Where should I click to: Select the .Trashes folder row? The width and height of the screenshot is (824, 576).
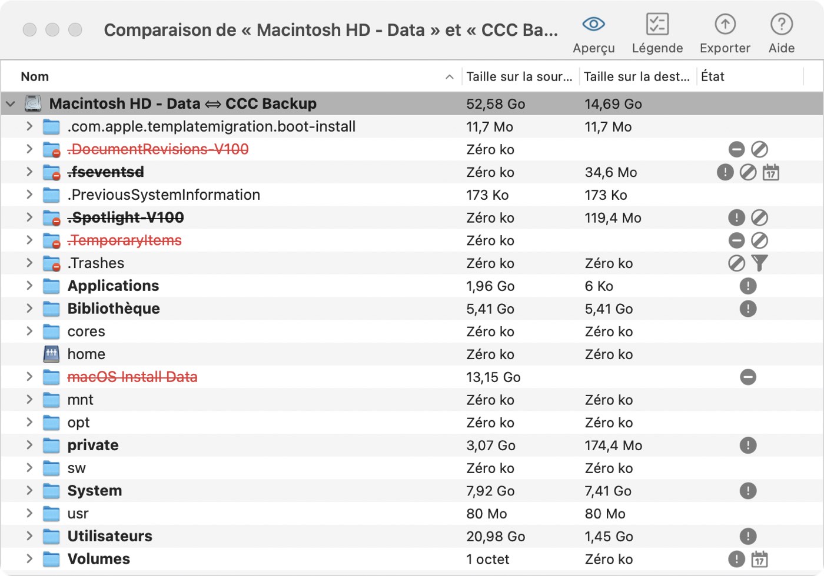(412, 263)
